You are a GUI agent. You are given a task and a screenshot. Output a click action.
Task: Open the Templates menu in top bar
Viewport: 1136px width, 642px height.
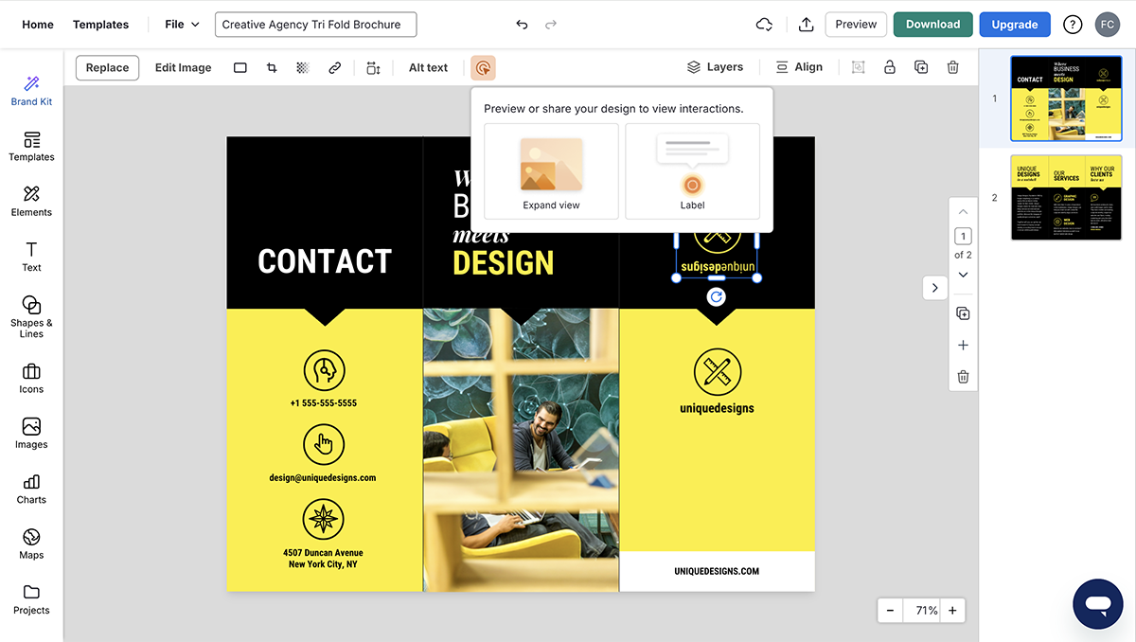(100, 25)
